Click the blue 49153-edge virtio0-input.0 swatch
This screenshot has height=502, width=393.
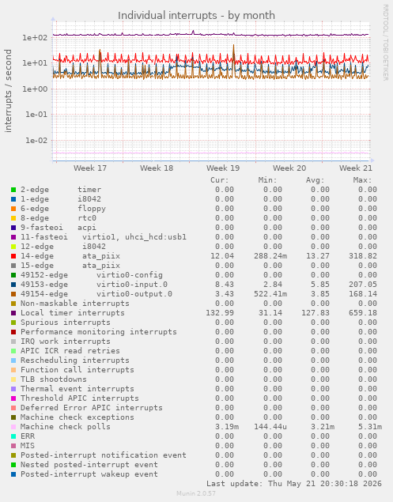pyautogui.click(x=13, y=285)
